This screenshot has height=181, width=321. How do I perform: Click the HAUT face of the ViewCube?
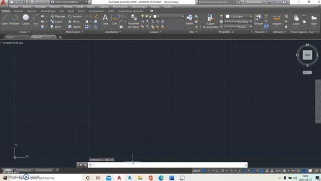tap(307, 55)
